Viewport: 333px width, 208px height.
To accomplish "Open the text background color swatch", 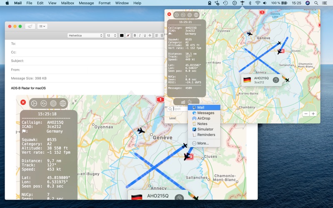I will (128, 35).
